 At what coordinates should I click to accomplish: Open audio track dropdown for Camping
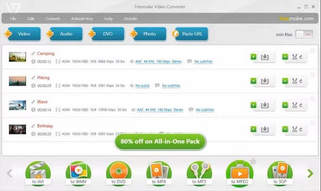click(158, 62)
